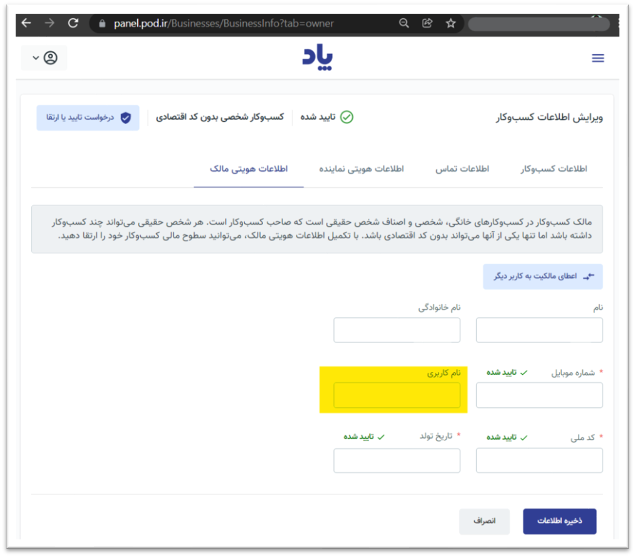Expand the user account dropdown chevron
Screen dimensions: 635x557
pyautogui.click(x=36, y=58)
